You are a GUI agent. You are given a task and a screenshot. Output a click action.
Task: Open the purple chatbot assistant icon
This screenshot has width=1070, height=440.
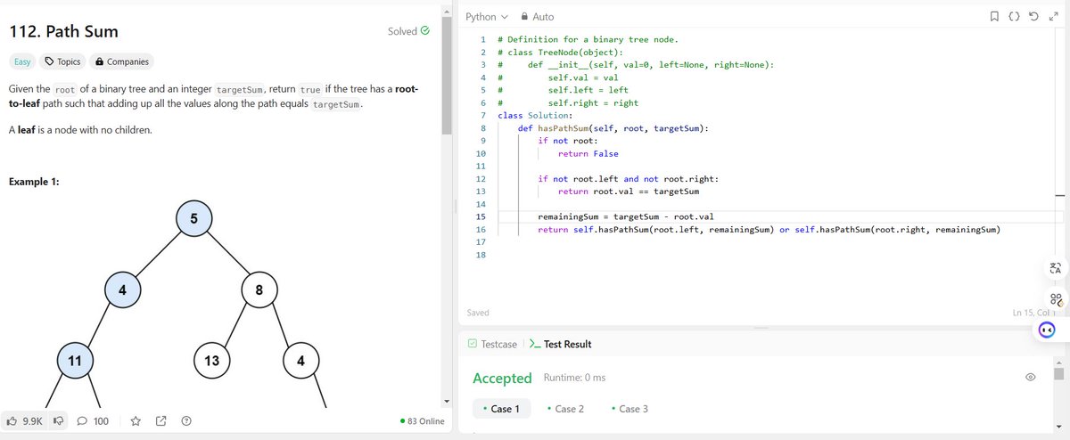click(x=1049, y=329)
